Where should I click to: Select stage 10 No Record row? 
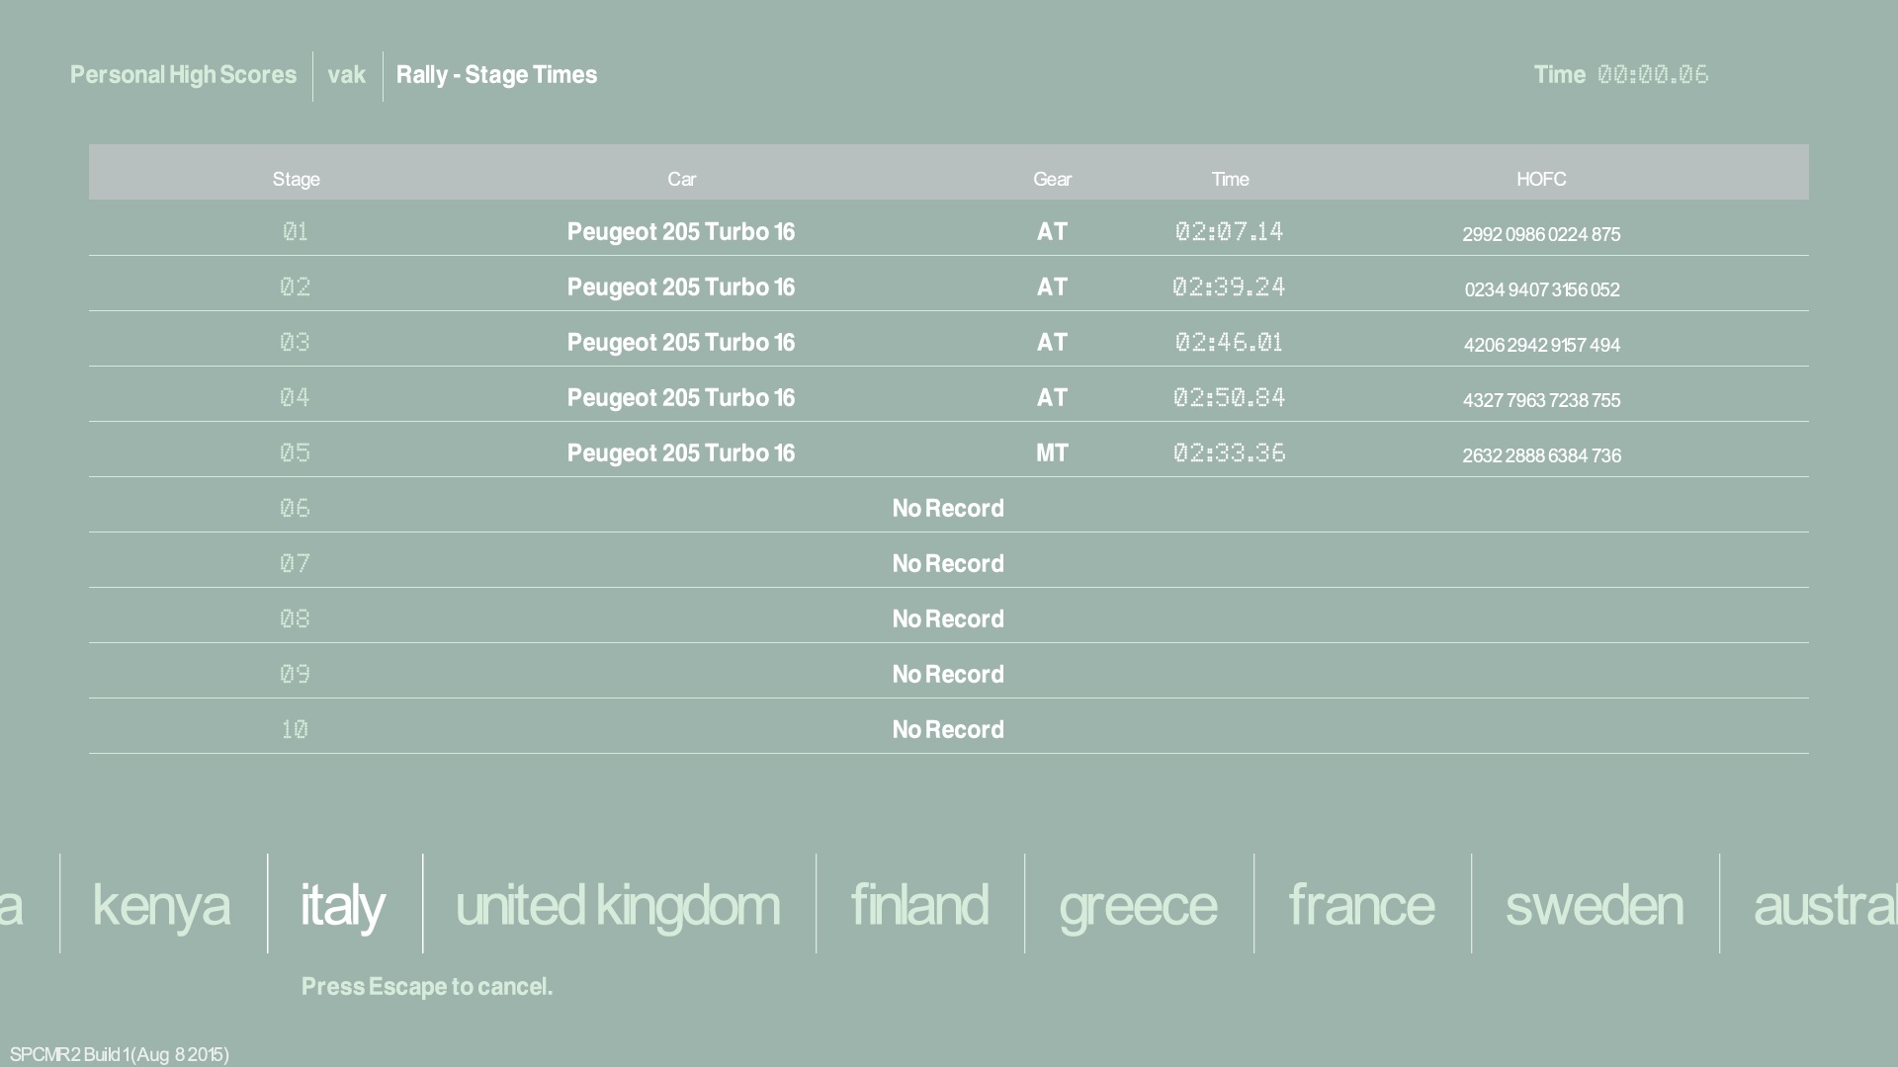(x=947, y=730)
